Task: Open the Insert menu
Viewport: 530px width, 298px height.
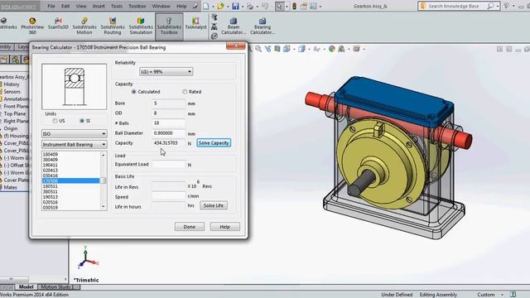Action: (99, 6)
